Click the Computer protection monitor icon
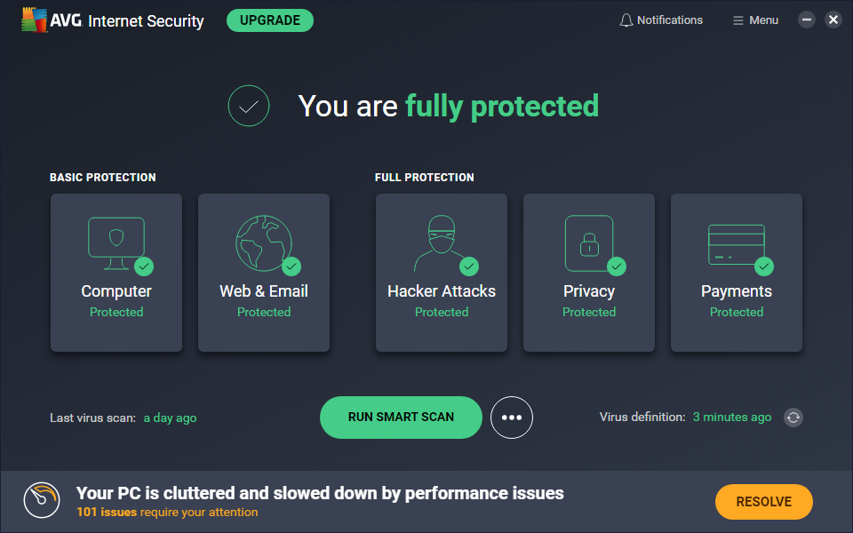The image size is (853, 533). pos(116,242)
